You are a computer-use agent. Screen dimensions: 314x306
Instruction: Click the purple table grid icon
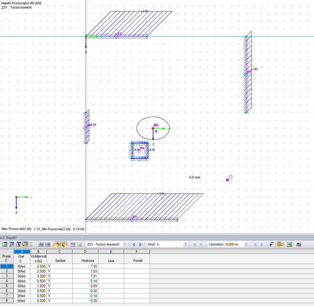(73, 244)
